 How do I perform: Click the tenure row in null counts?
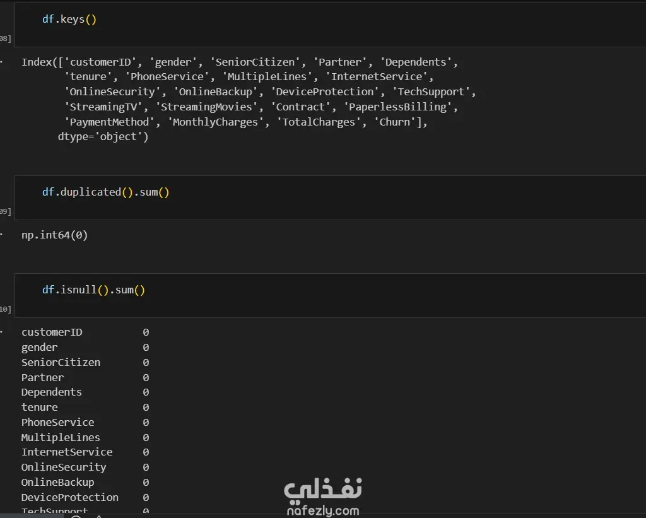pos(40,408)
